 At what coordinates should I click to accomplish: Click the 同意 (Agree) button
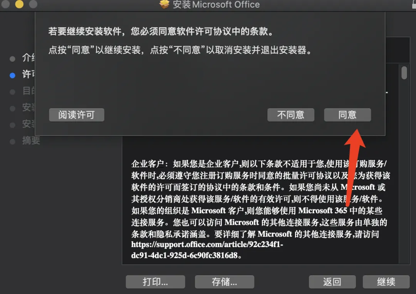[x=347, y=115]
